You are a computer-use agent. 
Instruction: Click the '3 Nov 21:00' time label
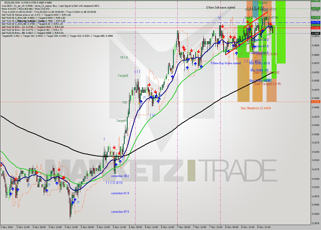pos(23,227)
